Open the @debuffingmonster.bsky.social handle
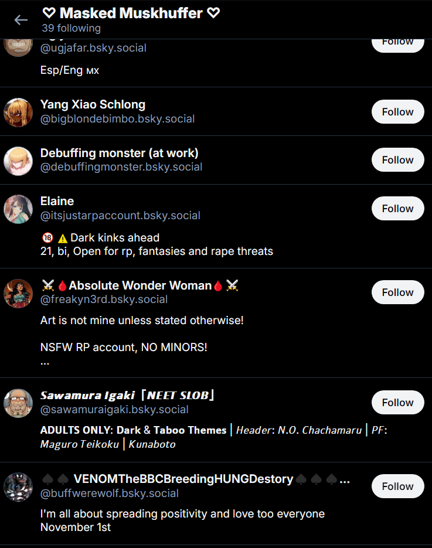This screenshot has height=548, width=432. point(121,167)
